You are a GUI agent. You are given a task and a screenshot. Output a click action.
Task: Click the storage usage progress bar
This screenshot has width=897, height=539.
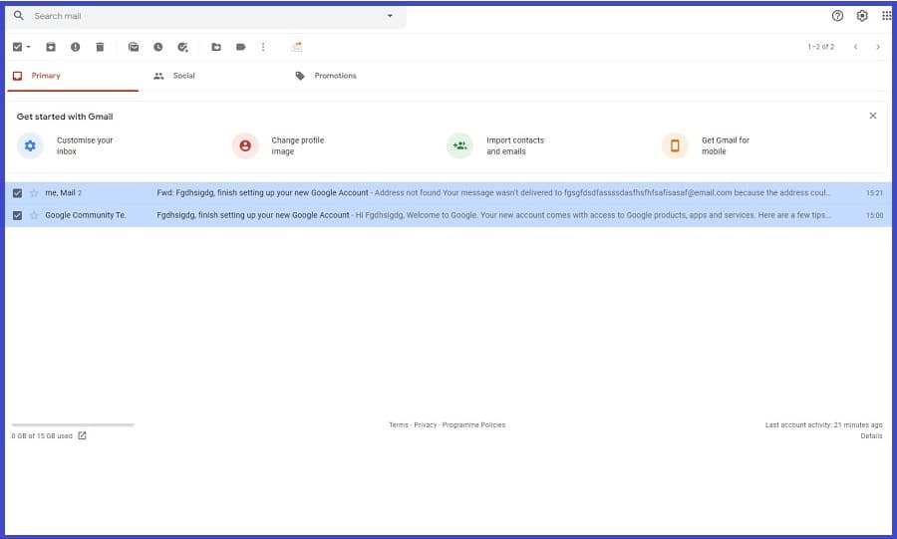coord(73,424)
